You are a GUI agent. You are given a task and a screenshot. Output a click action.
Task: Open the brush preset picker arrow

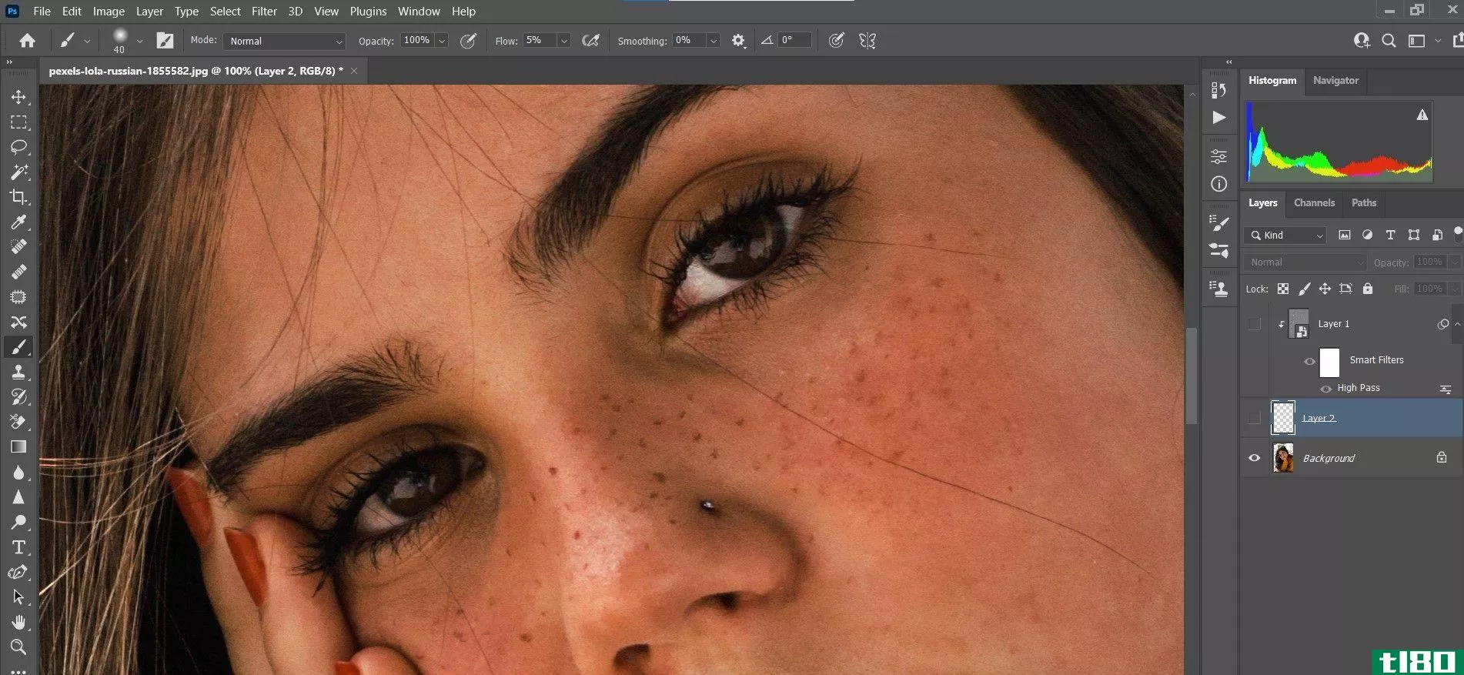click(139, 41)
